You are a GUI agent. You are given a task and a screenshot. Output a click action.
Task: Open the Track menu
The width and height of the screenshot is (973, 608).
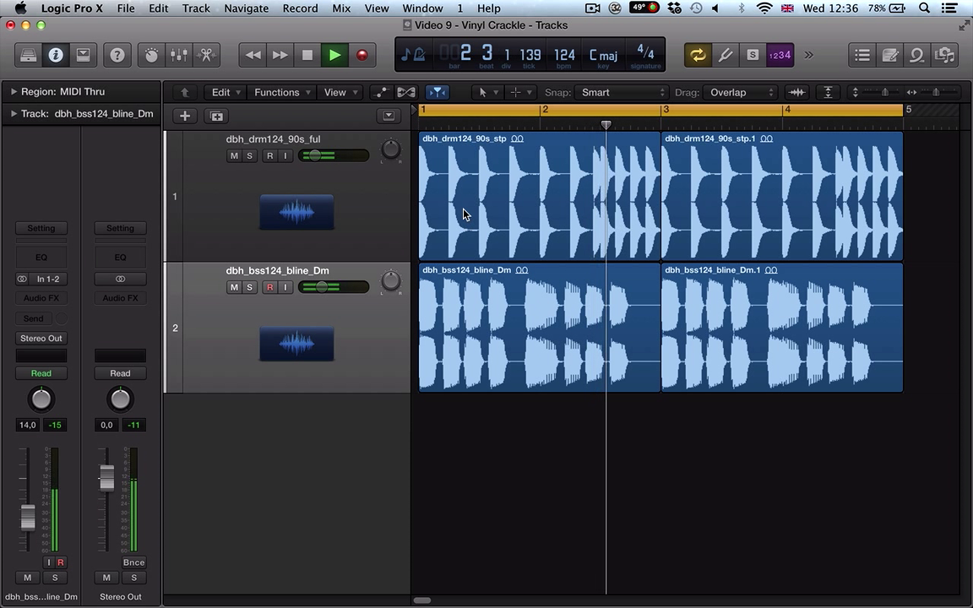point(196,8)
